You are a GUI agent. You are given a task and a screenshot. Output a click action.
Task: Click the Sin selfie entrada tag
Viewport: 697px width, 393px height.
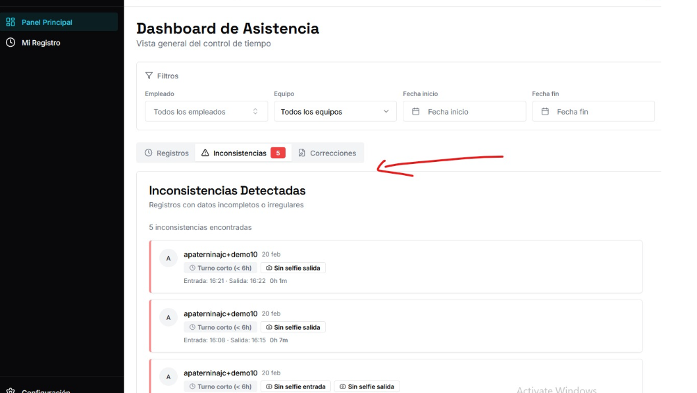(295, 386)
